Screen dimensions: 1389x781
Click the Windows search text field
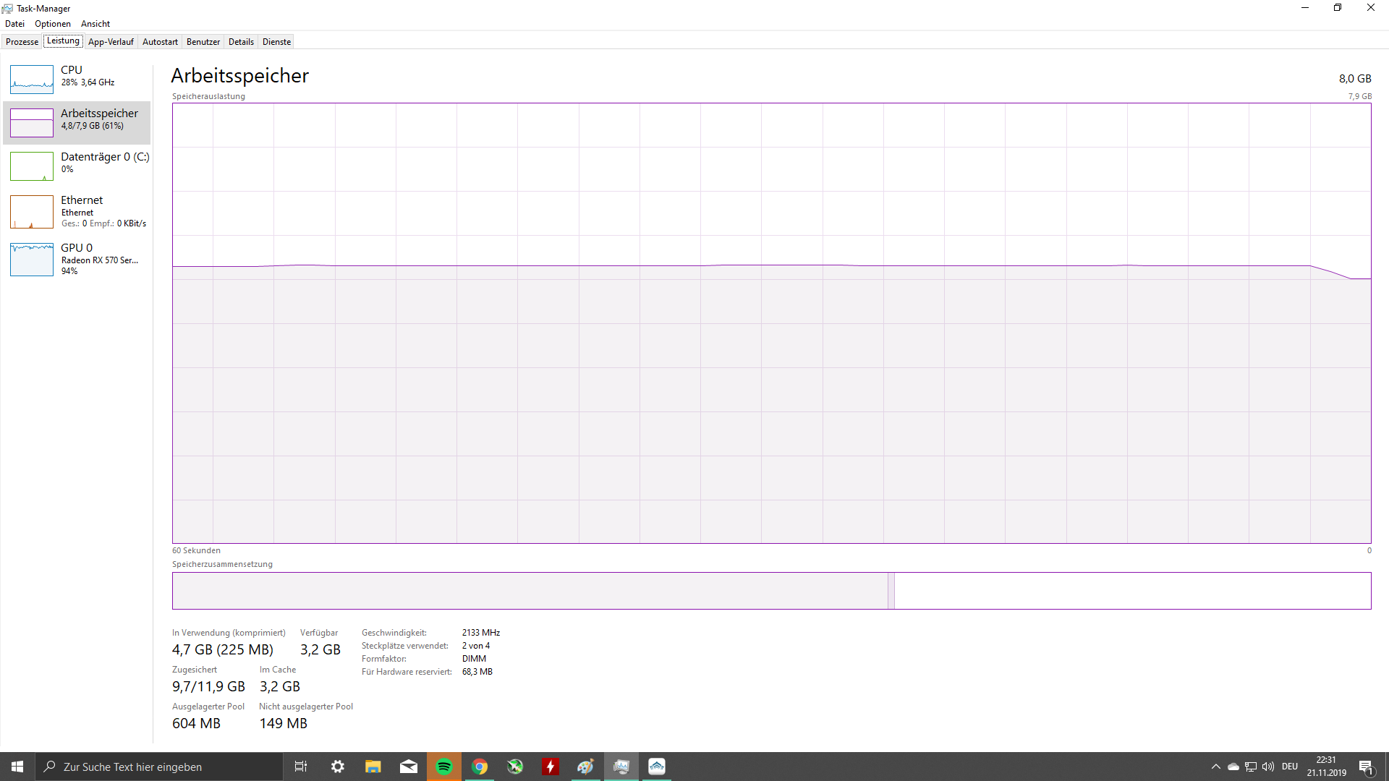click(x=159, y=767)
